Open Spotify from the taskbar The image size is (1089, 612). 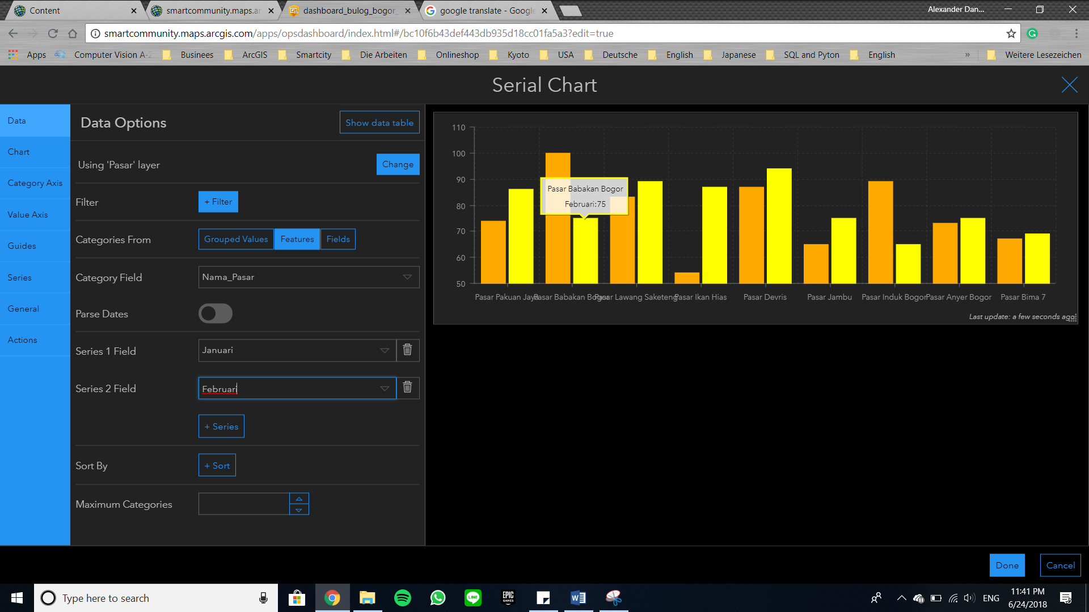tap(403, 598)
